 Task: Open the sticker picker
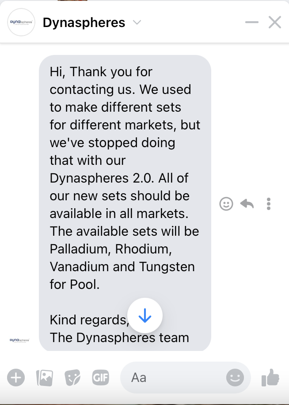[x=72, y=378]
